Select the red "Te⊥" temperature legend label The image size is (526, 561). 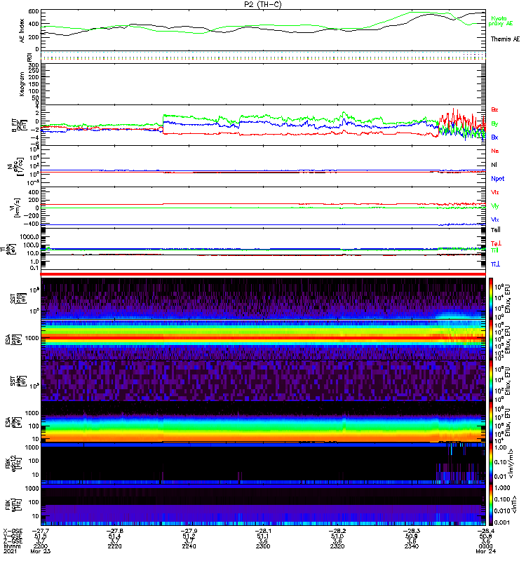click(496, 243)
